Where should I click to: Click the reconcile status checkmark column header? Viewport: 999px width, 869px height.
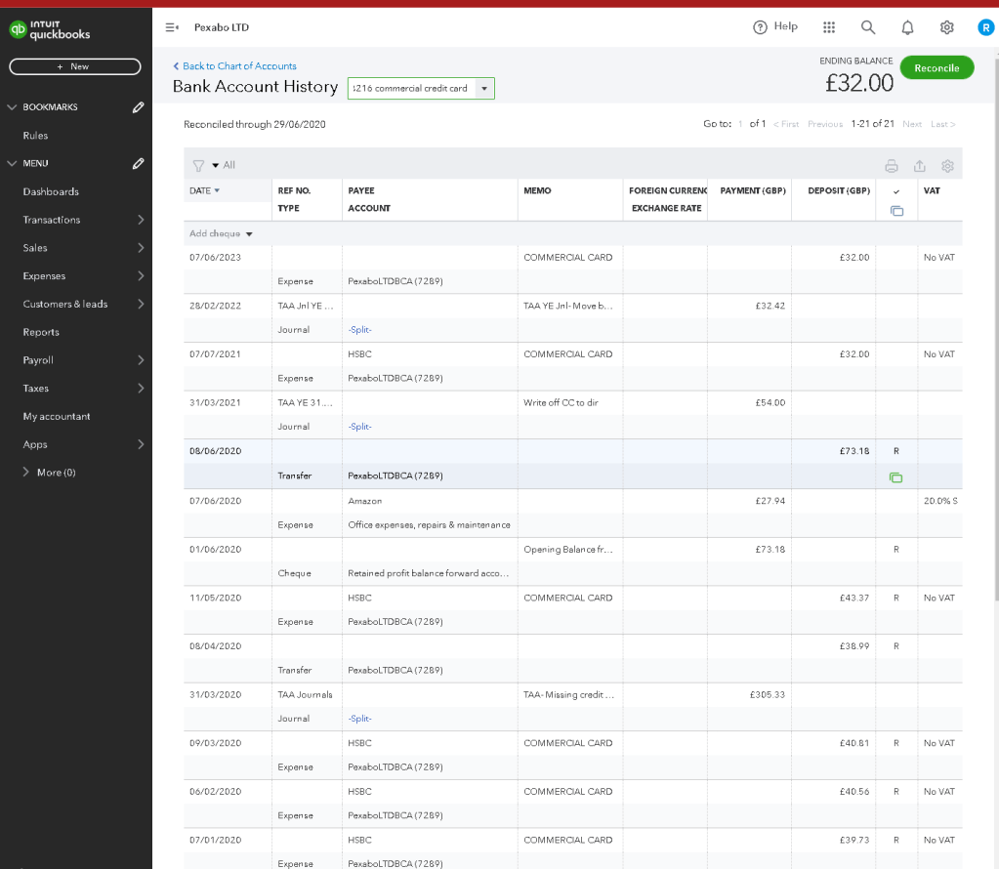click(896, 191)
